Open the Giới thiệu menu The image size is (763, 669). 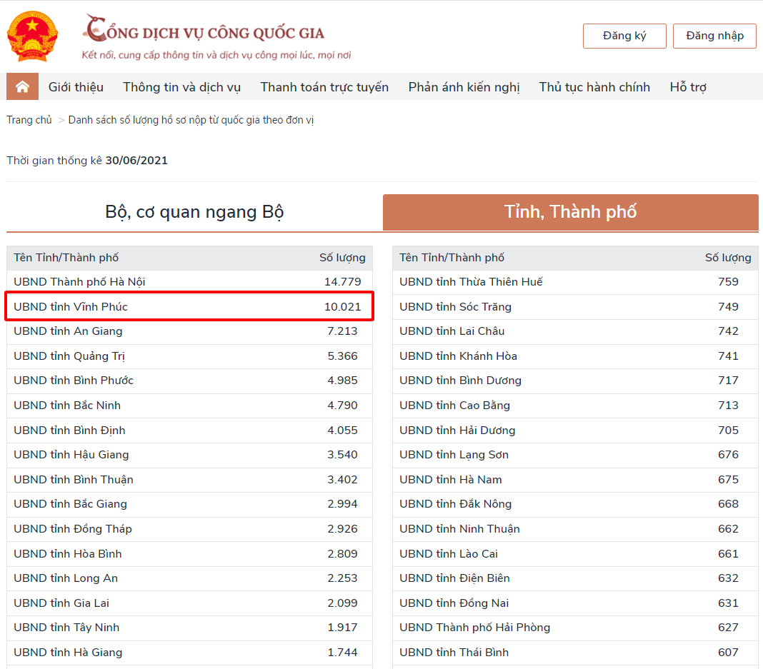point(76,87)
